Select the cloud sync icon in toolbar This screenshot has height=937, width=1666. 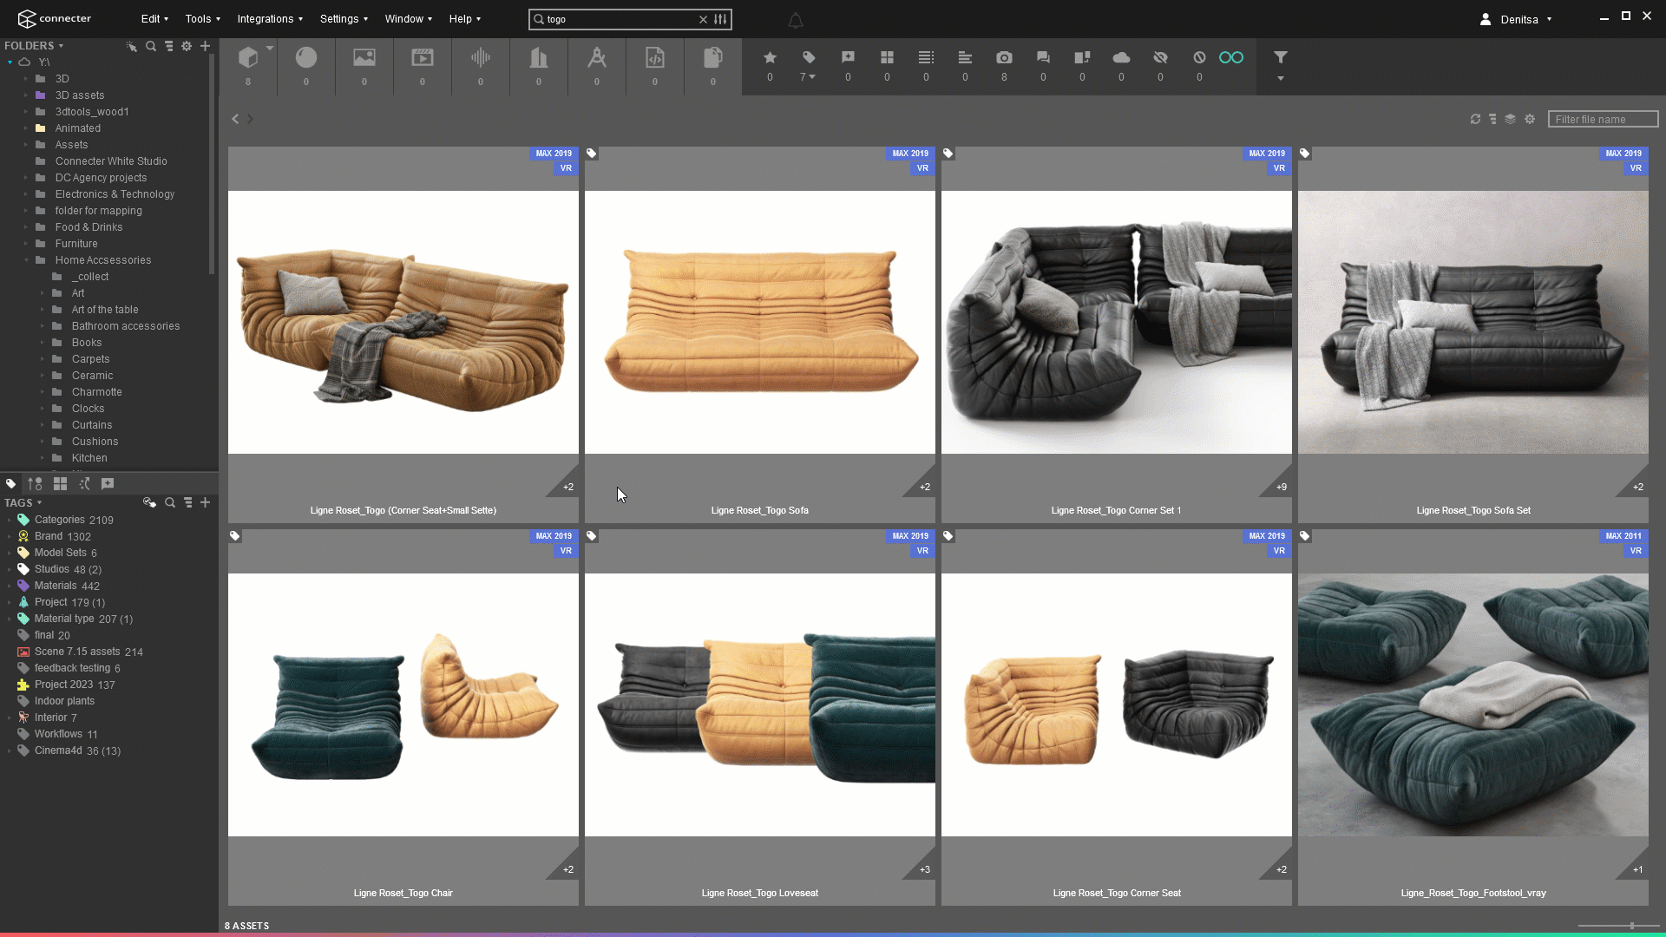pos(1121,57)
